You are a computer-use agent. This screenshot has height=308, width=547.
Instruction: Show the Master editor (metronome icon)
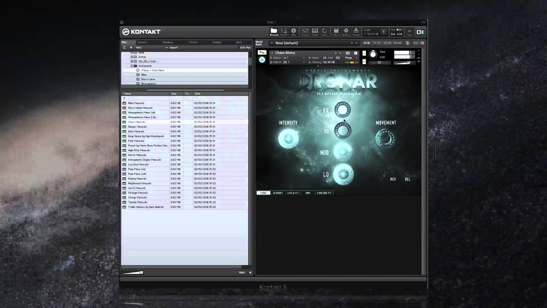point(284,32)
